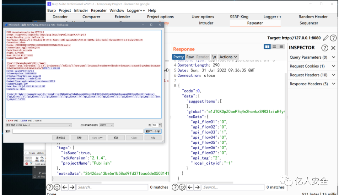339x196 pixels.
Task: Click the filter-out-stream button in Wireshark dialog
Action: pyautogui.click(x=61, y=138)
